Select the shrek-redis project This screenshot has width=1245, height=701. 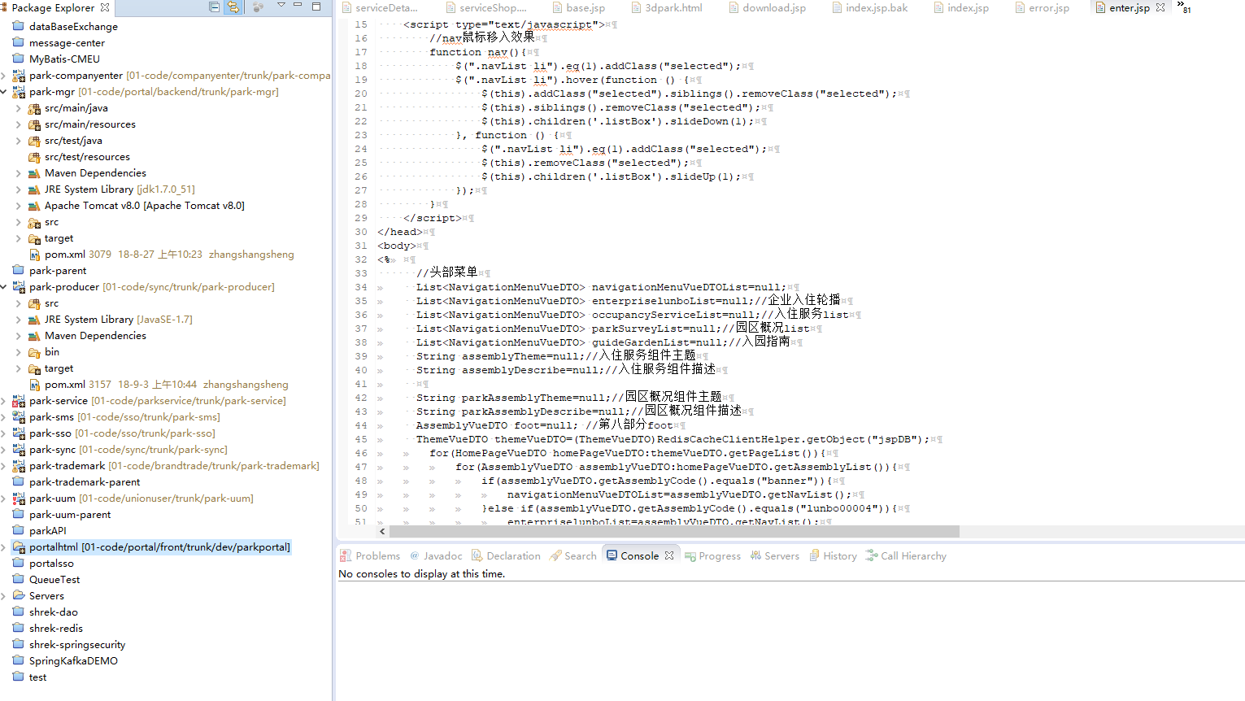(x=56, y=629)
